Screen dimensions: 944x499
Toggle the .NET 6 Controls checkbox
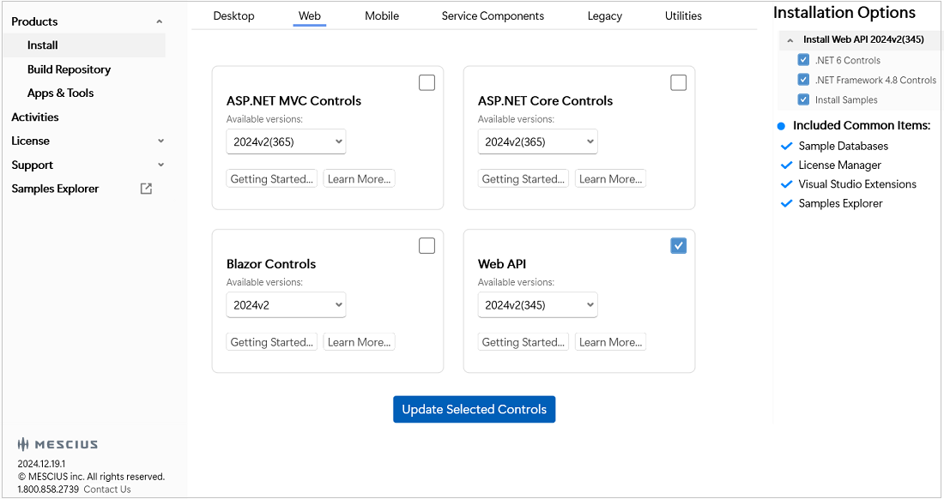point(803,60)
